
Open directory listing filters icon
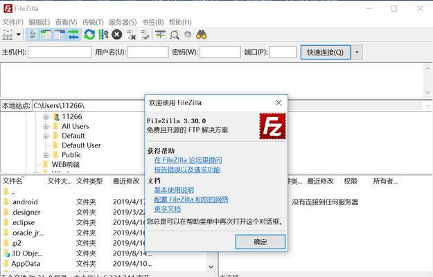[x=161, y=35]
